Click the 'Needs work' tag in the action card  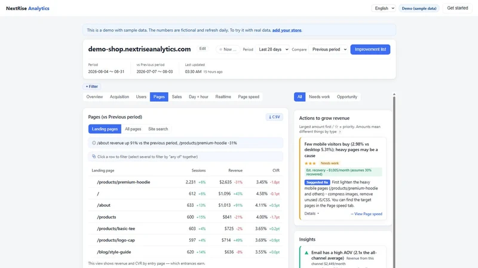click(x=330, y=163)
